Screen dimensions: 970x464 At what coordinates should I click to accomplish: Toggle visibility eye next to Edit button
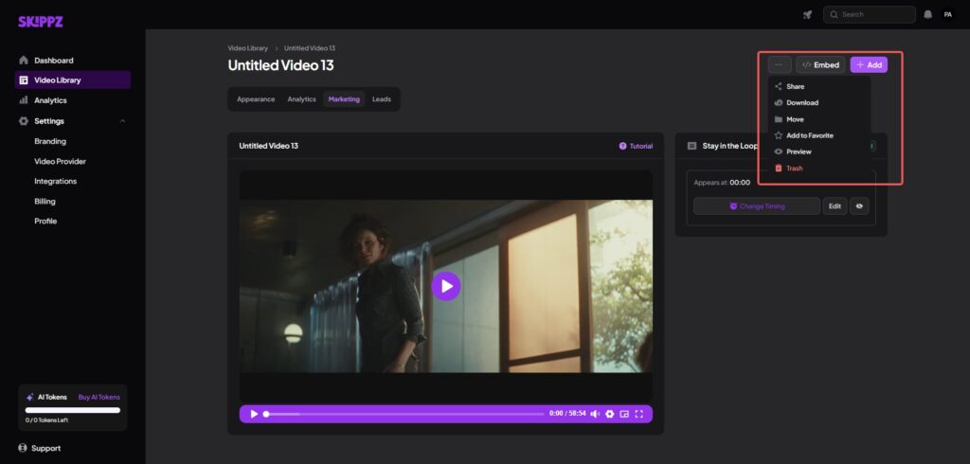pyautogui.click(x=859, y=205)
